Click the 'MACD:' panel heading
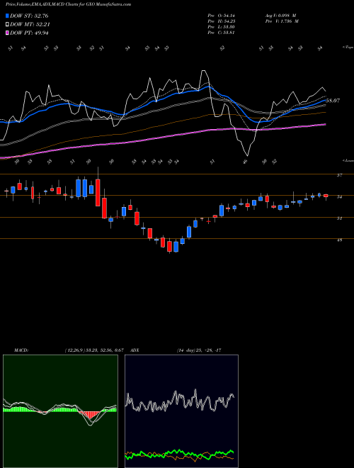354x468 pixels. (x=21, y=350)
